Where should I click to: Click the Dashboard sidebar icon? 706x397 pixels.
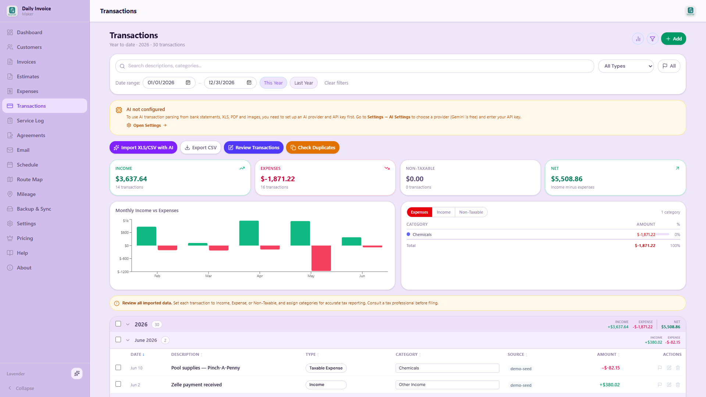pos(10,32)
